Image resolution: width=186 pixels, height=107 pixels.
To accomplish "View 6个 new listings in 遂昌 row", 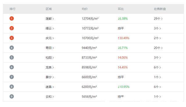I will (x=158, y=87).
